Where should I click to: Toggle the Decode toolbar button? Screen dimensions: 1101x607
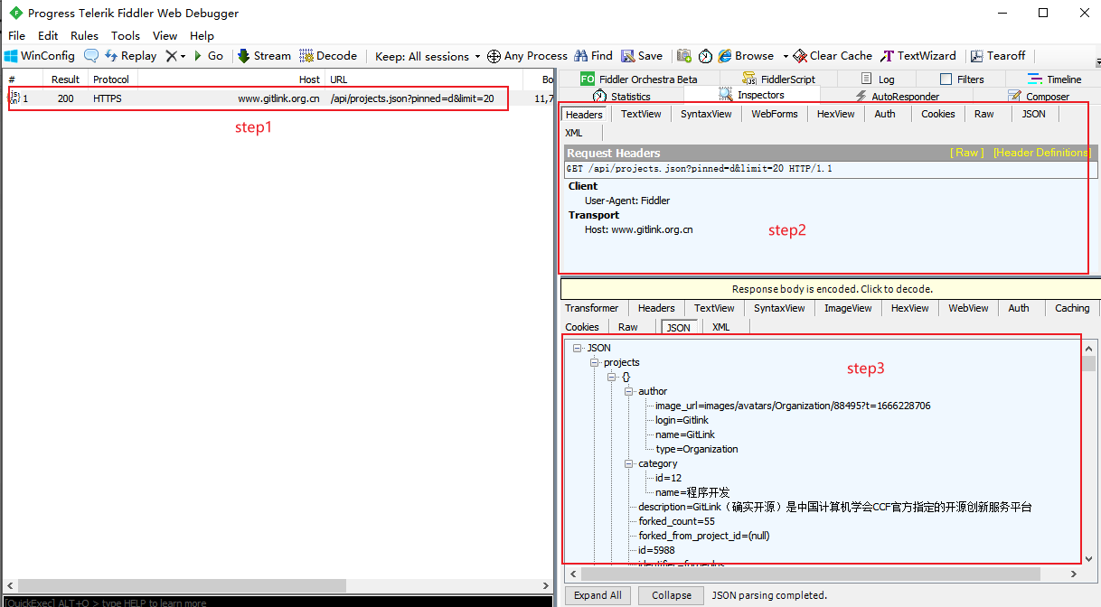(x=328, y=56)
